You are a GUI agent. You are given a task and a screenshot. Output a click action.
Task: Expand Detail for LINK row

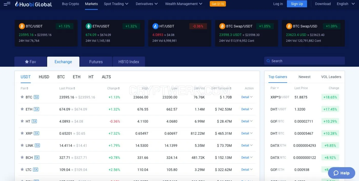coord(247,145)
